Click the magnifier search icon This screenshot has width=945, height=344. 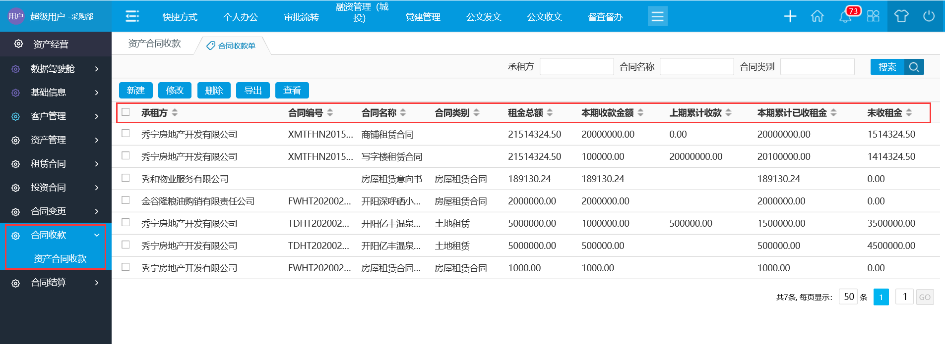coord(914,67)
